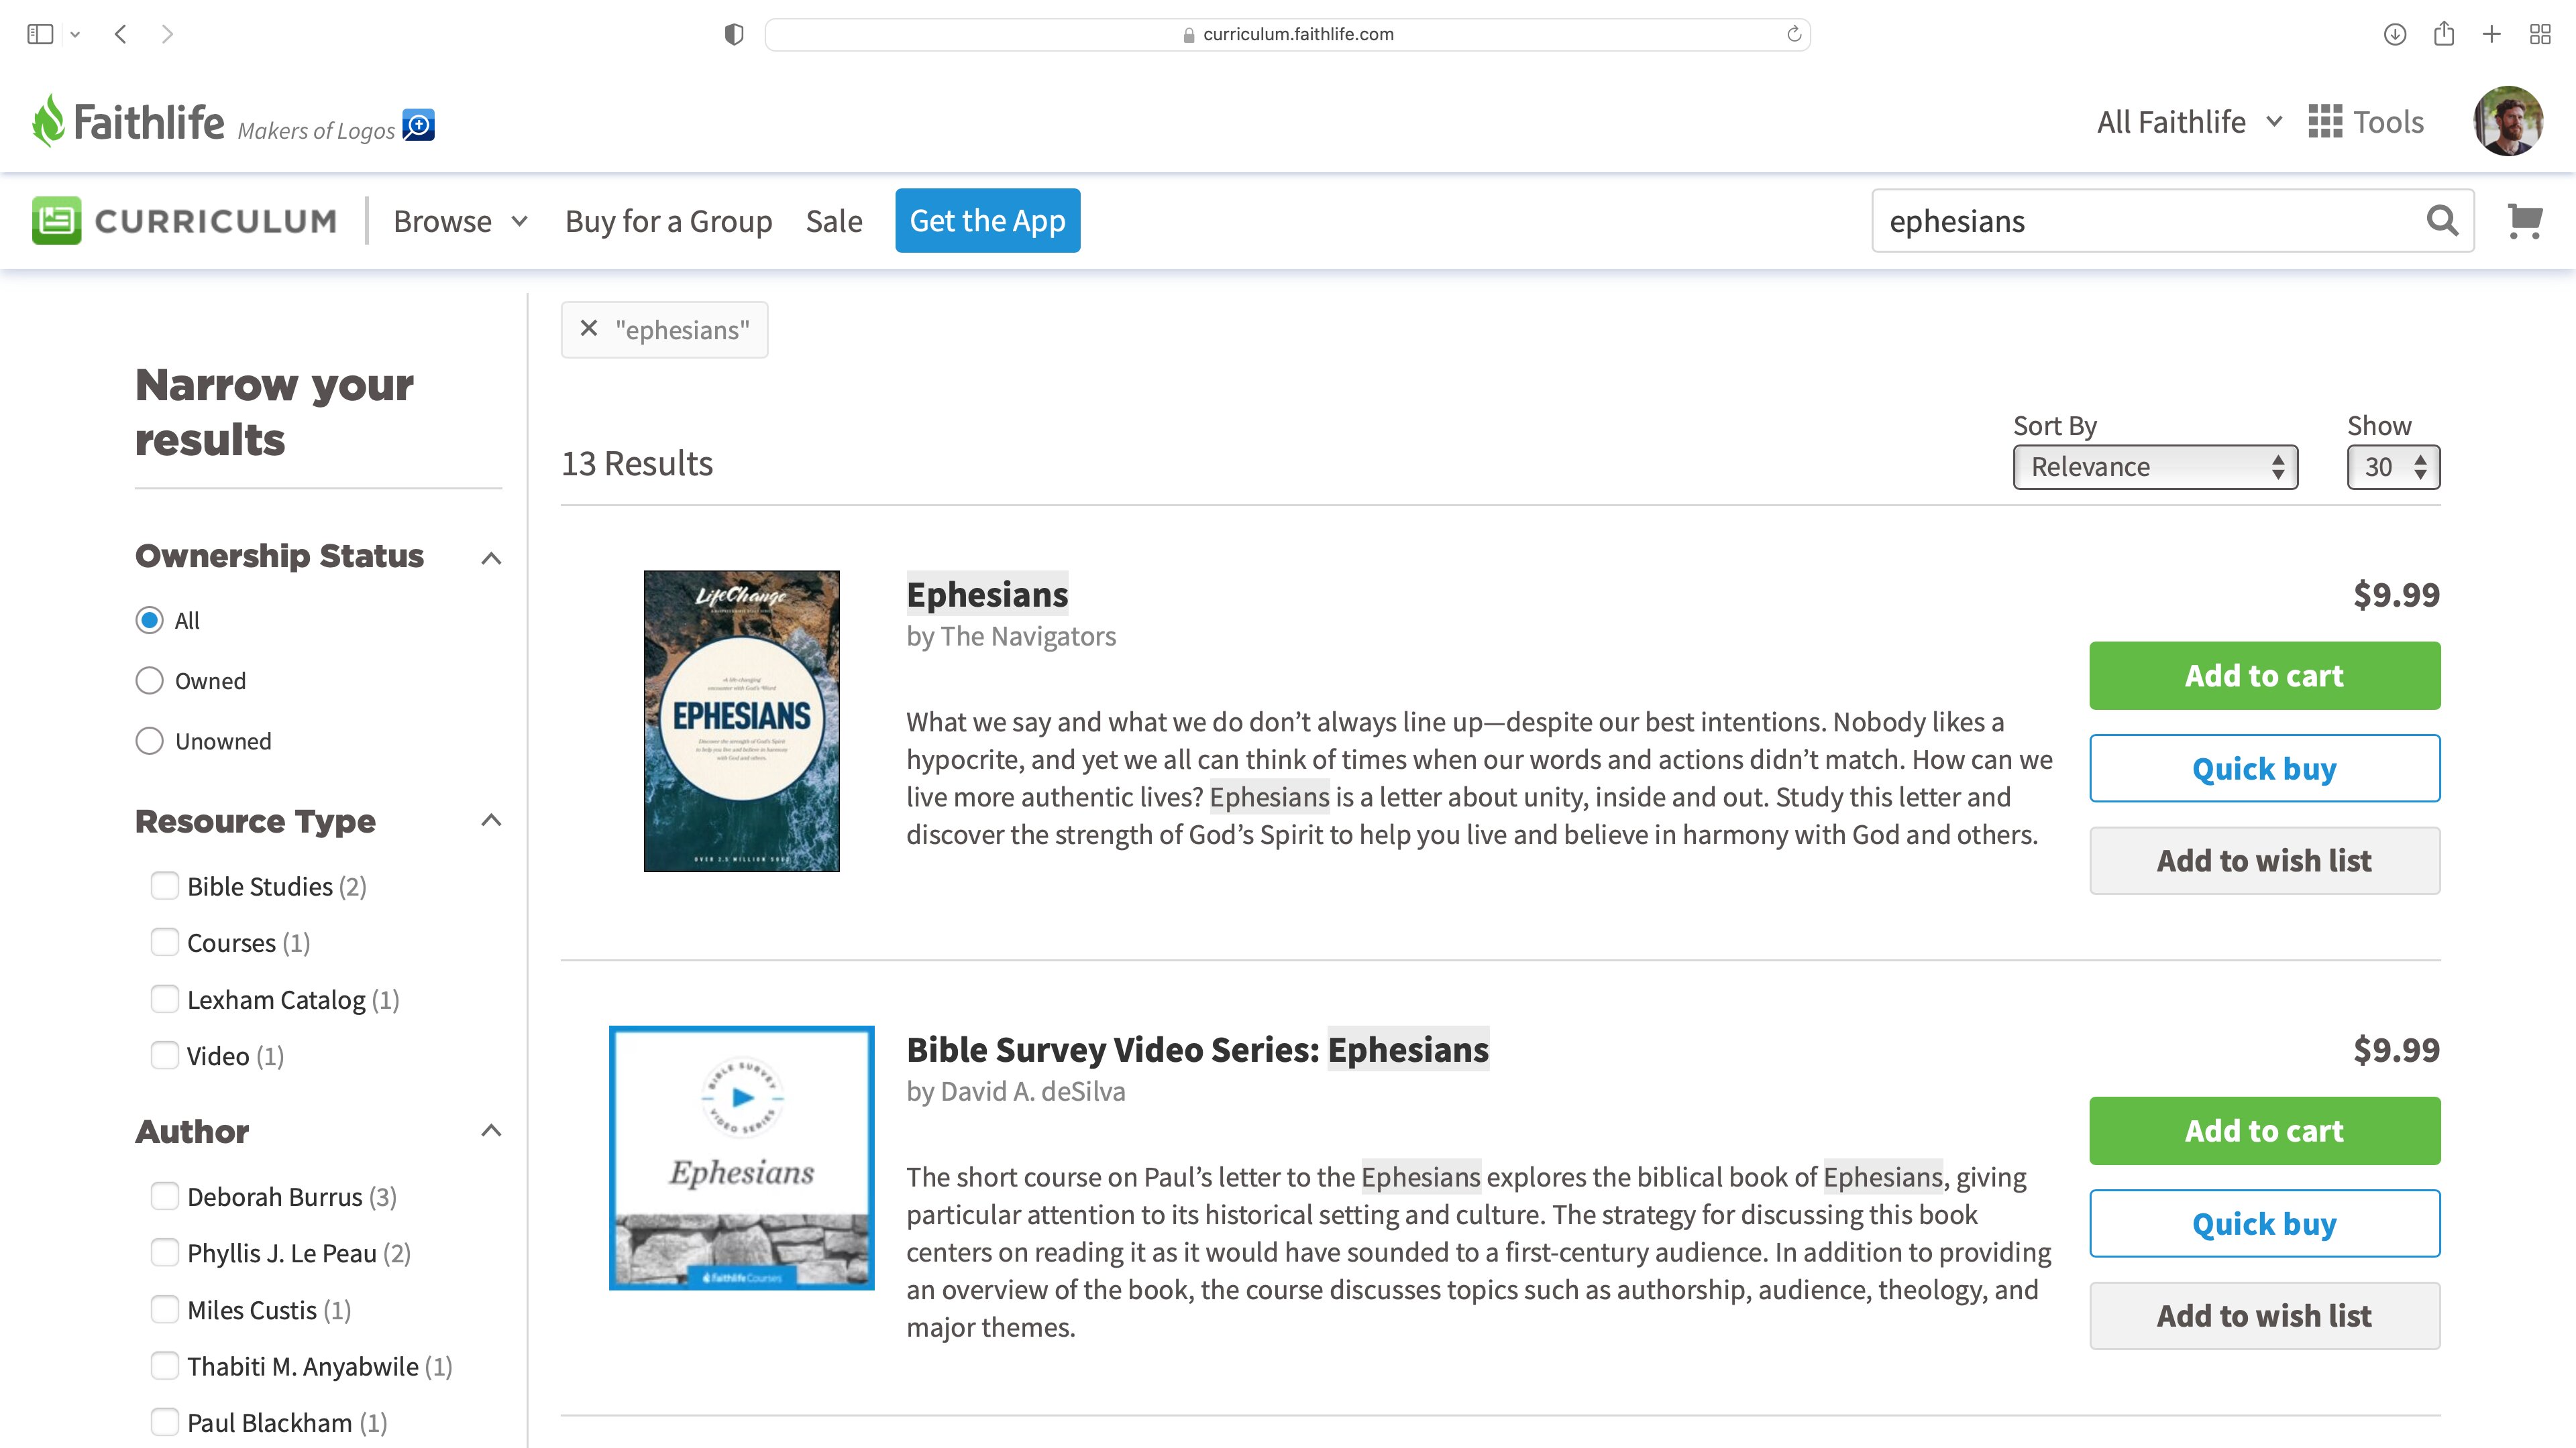
Task: Go back to previous page
Action: tap(121, 34)
